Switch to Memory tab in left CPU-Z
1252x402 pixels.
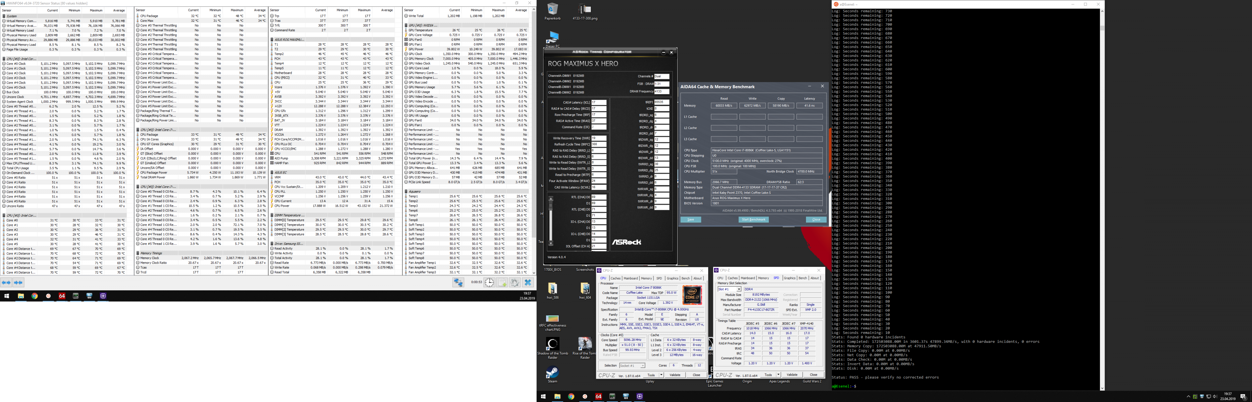point(646,278)
